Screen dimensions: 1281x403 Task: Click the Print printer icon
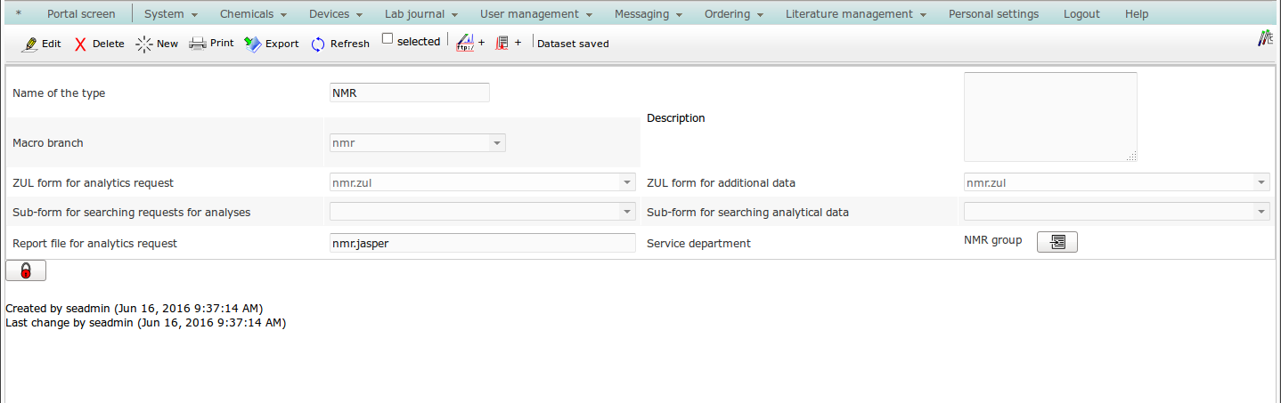click(x=198, y=44)
